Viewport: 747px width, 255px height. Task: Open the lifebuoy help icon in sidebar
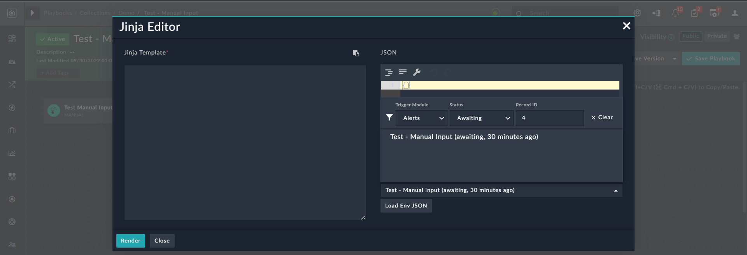tap(12, 222)
